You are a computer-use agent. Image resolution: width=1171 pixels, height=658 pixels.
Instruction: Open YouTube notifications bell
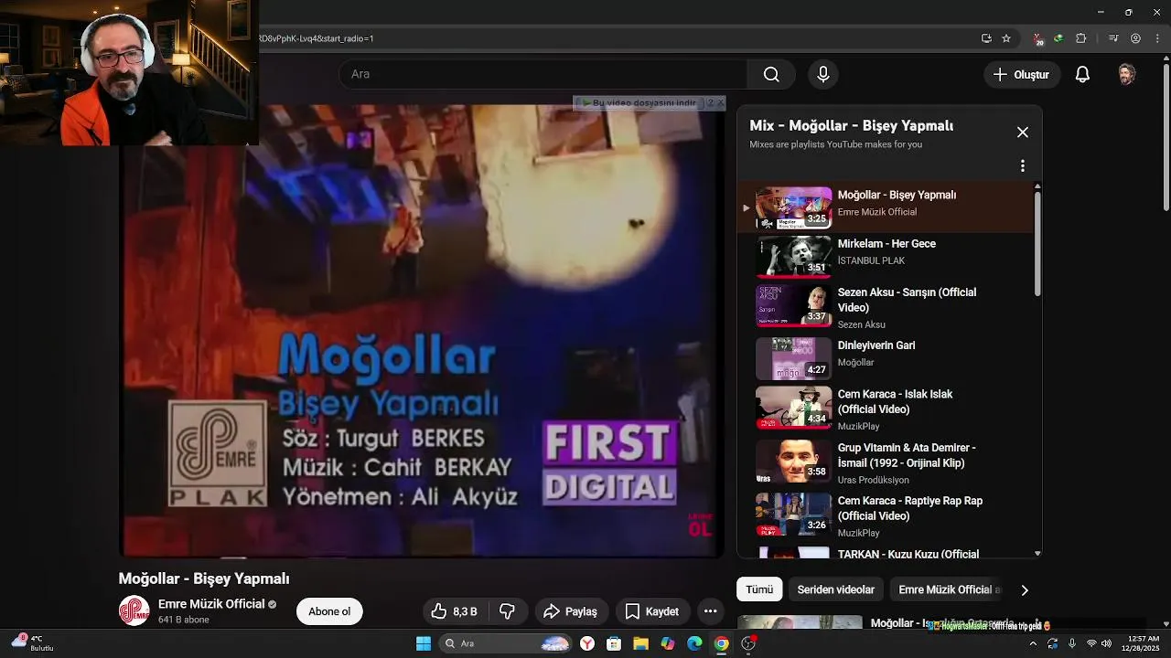tap(1082, 74)
